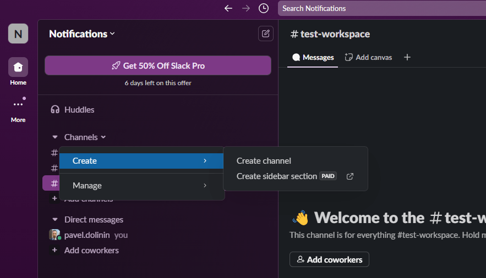486x278 pixels.
Task: Collapse the Direct messages section
Action: click(x=55, y=220)
